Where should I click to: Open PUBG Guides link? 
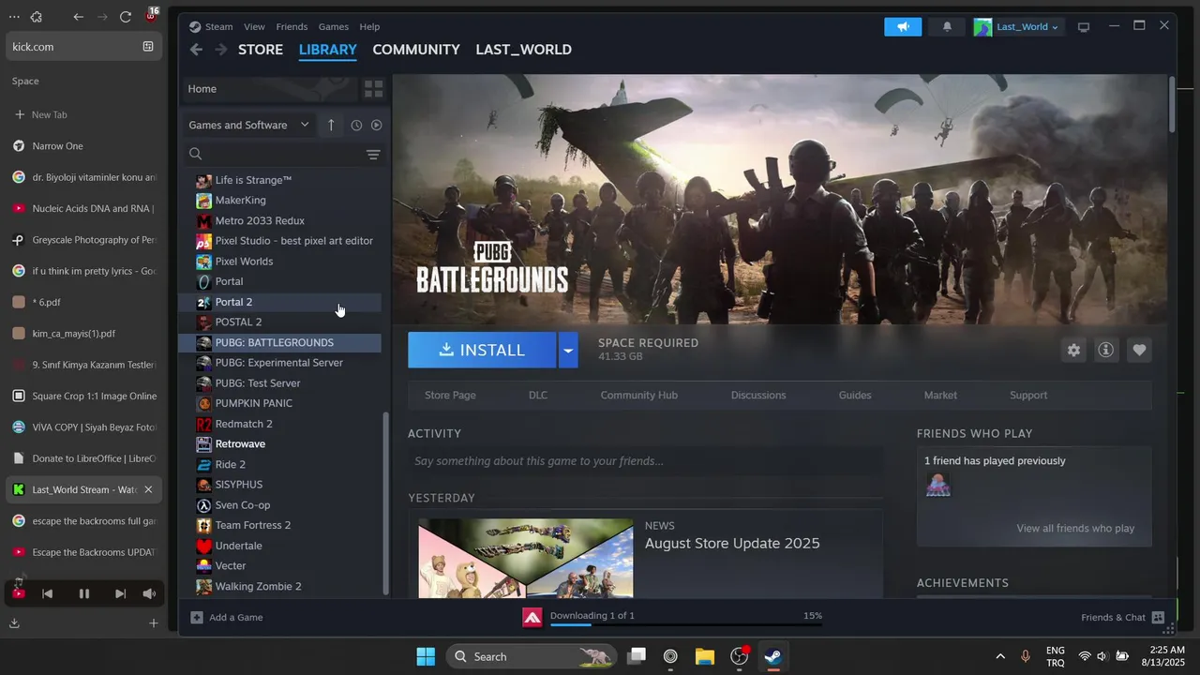[855, 395]
